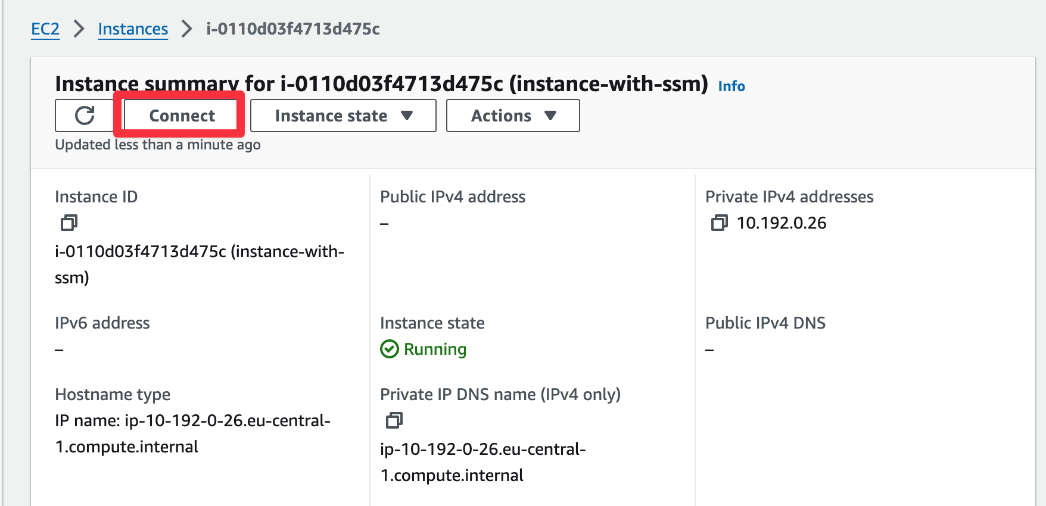
Task: Click the Instance summary heading
Action: 381,84
